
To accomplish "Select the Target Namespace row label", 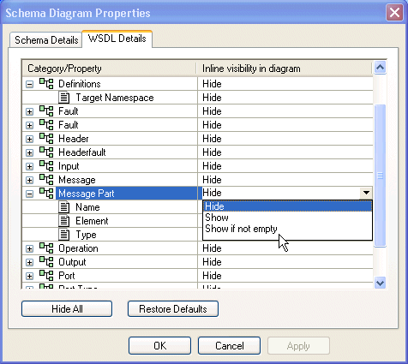I will [x=115, y=98].
